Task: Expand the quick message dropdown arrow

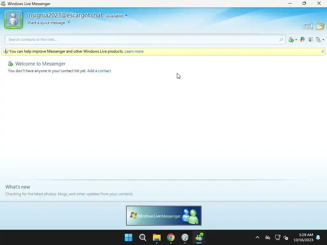Action: [69, 22]
